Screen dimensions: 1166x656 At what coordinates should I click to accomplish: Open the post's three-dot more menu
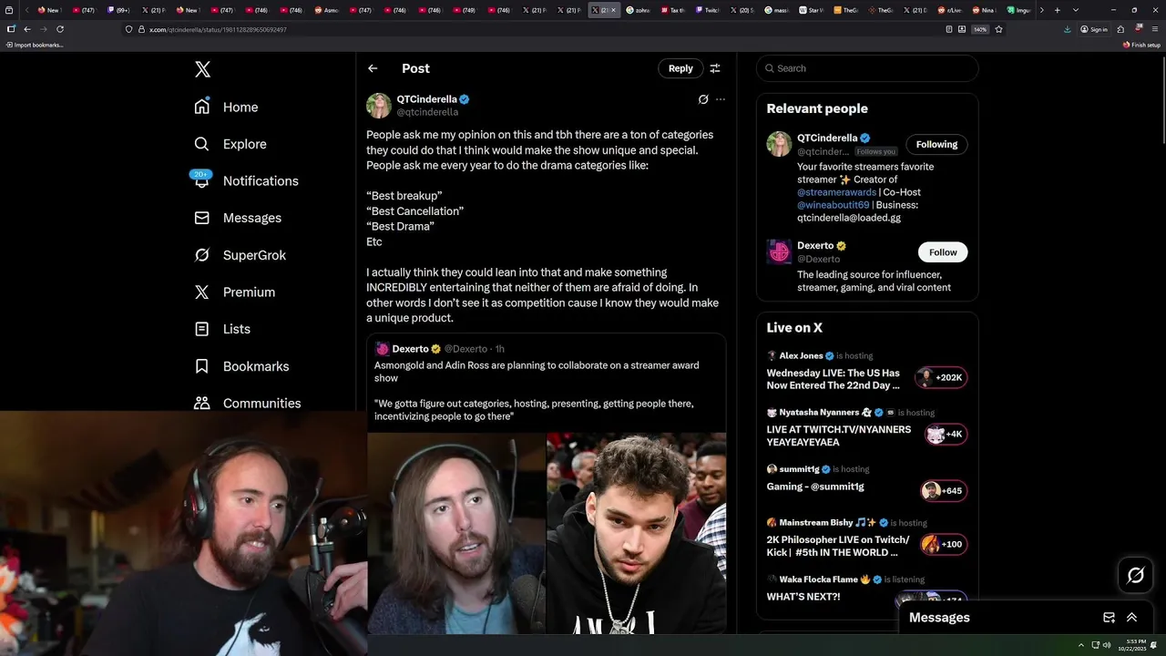point(721,99)
